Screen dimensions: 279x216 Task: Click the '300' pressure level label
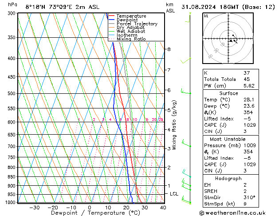pos(12,13)
